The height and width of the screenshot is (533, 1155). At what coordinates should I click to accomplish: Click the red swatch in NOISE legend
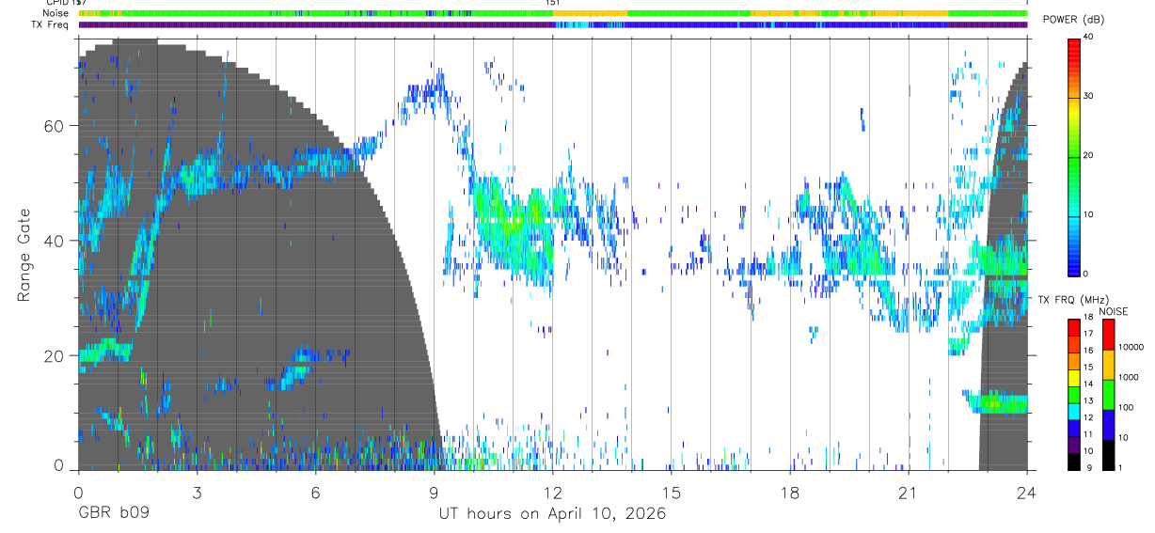1109,335
